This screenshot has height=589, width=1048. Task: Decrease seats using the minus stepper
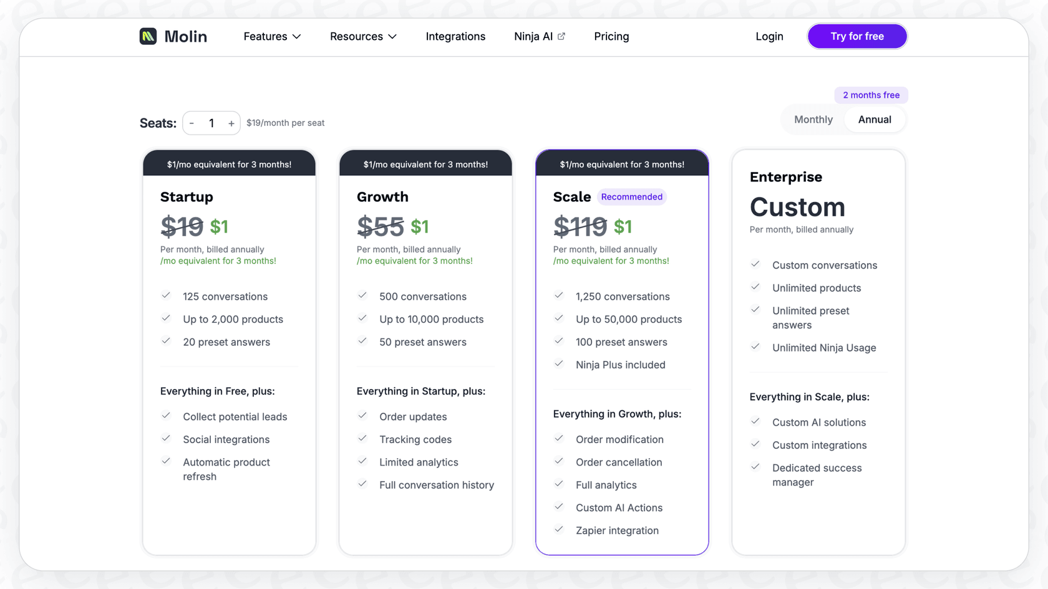click(x=192, y=123)
